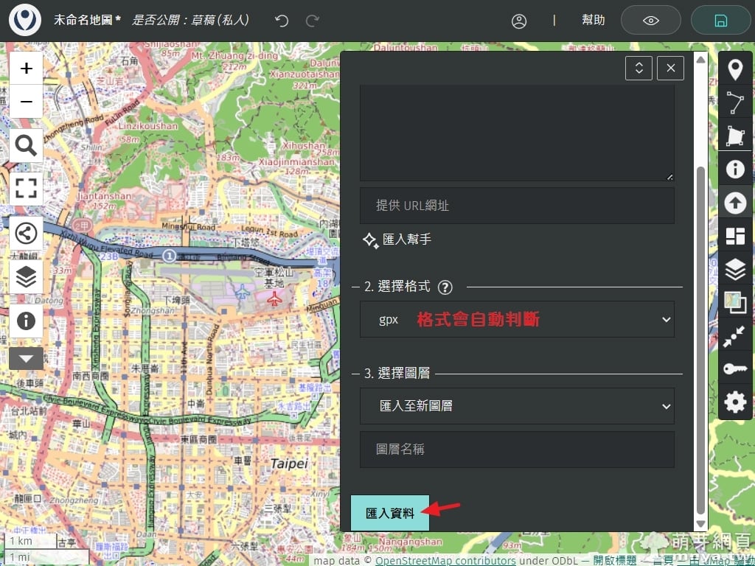Select the draw polygon tool
The width and height of the screenshot is (755, 566).
click(734, 136)
